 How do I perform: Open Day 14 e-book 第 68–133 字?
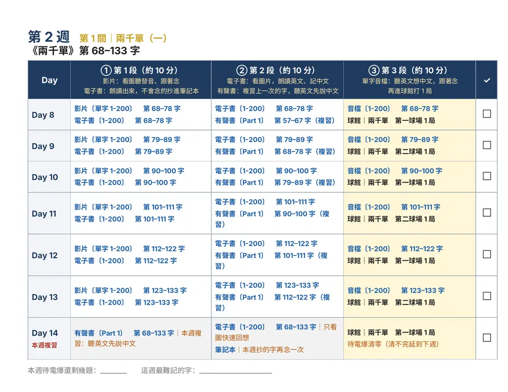(x=266, y=327)
